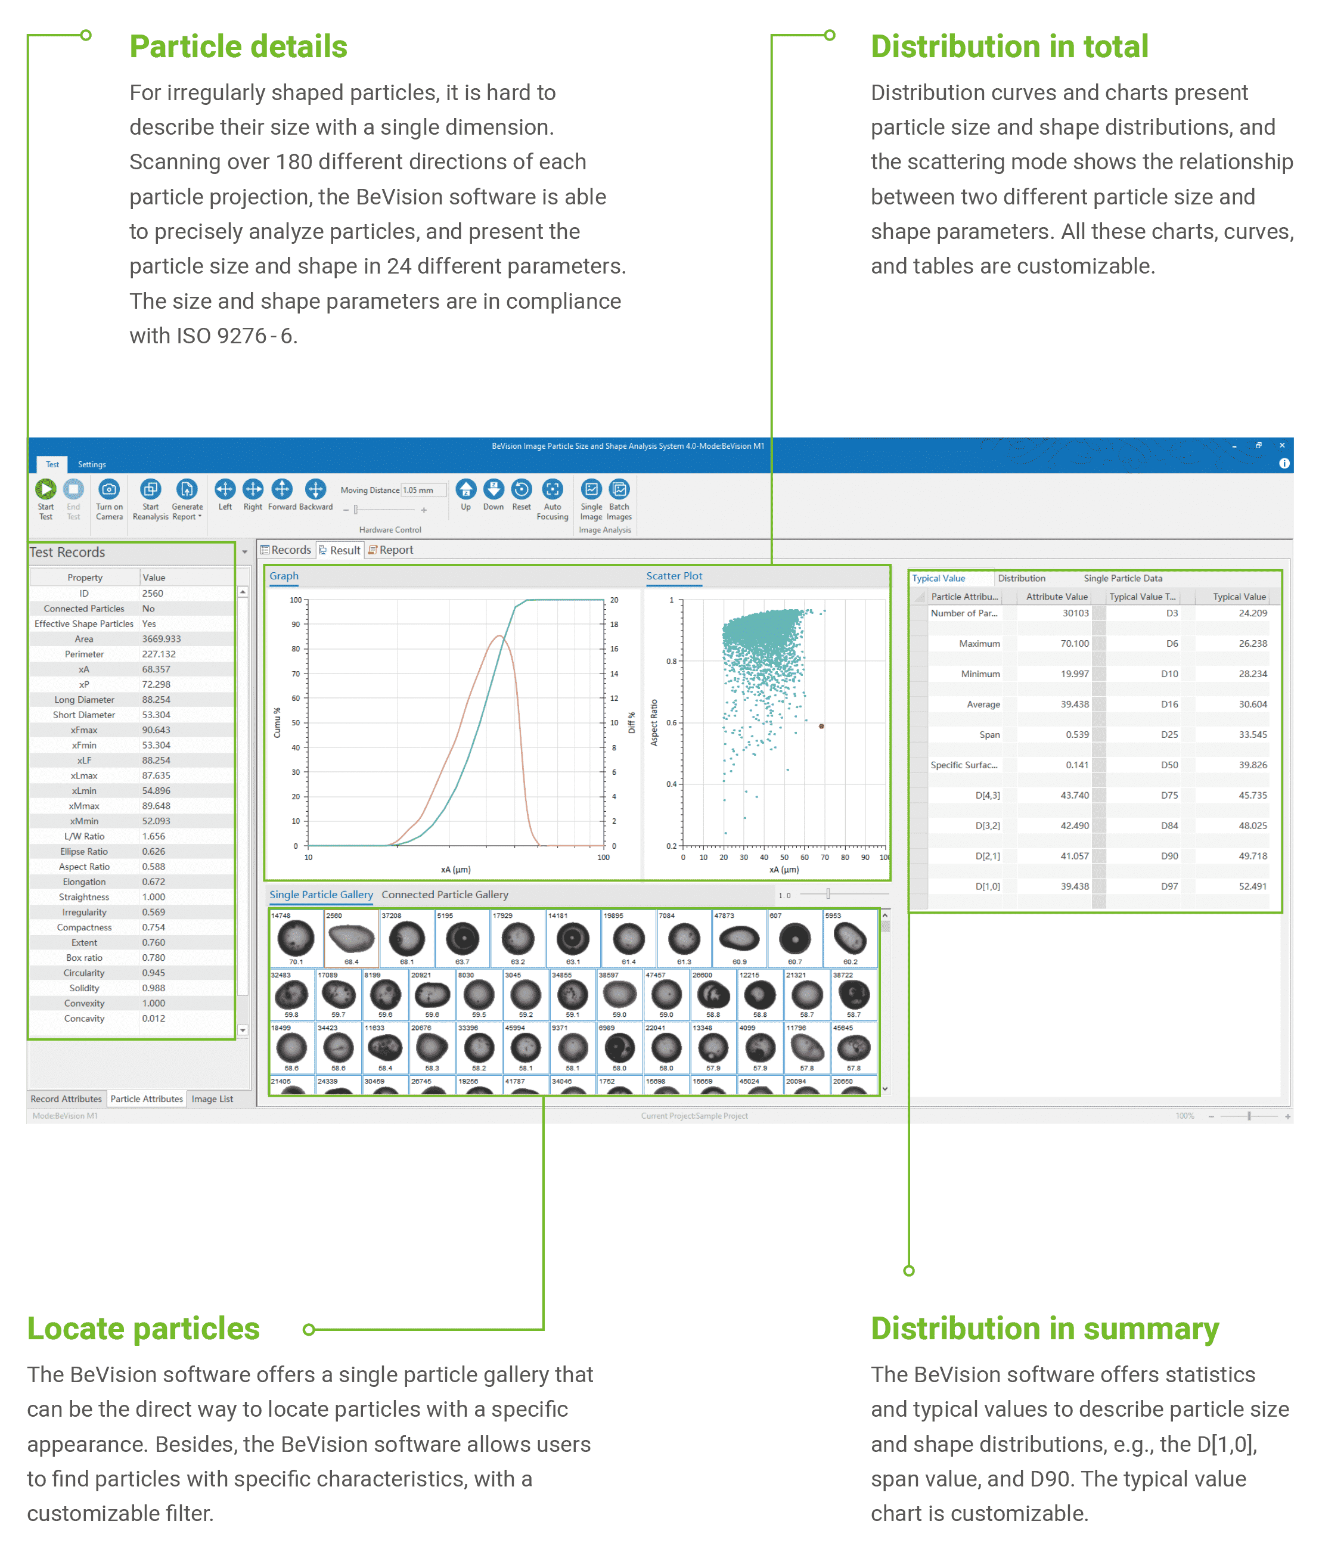Select the Scatter Plot tab
This screenshot has height=1558, width=1319.
[x=675, y=576]
